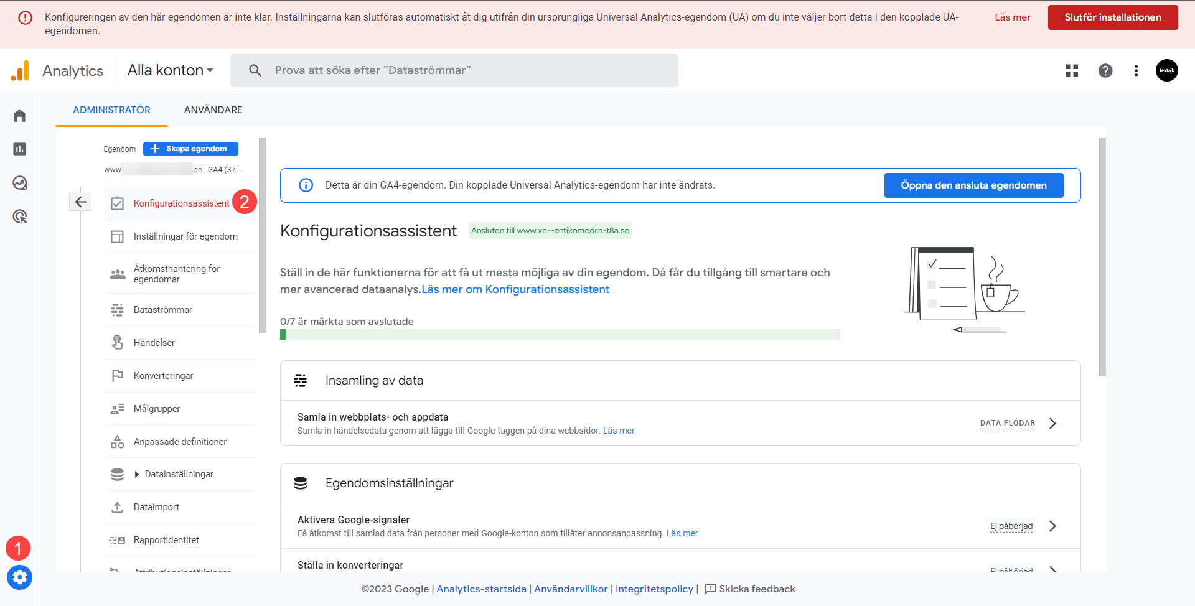Open the Explore icon in sidebar
1195x606 pixels.
[20, 183]
